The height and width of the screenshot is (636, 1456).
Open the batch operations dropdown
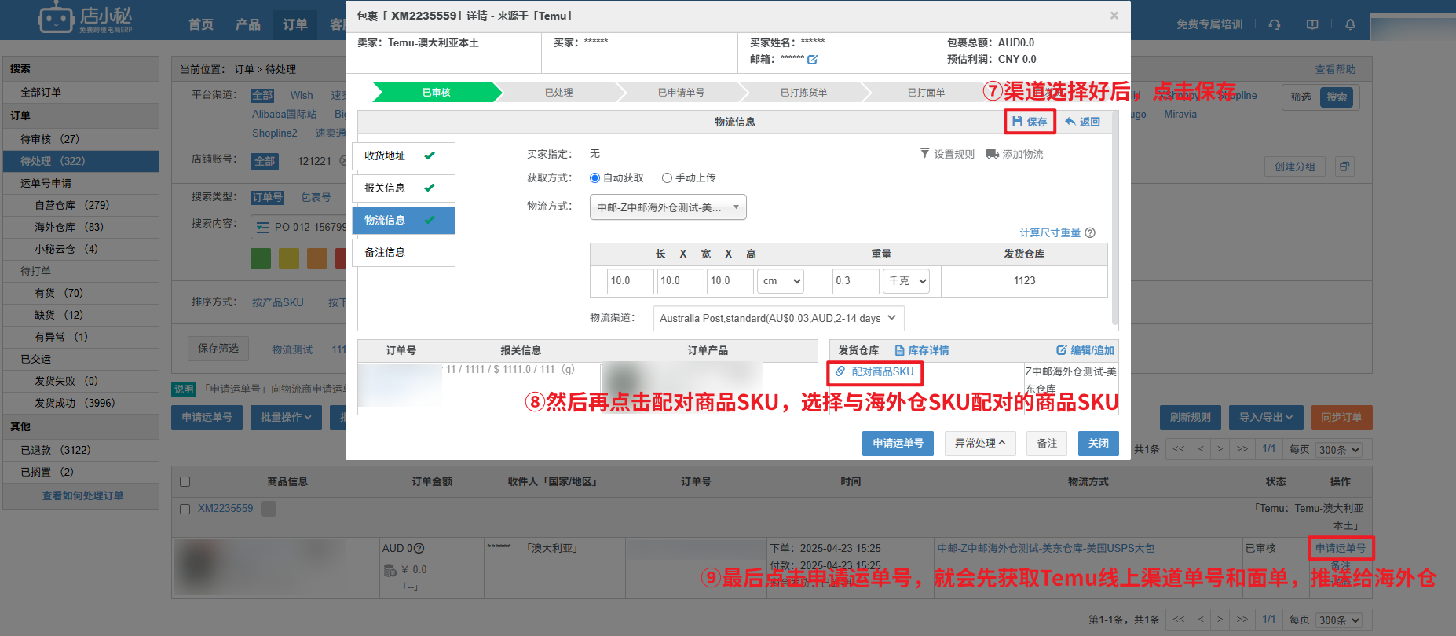pyautogui.click(x=286, y=418)
